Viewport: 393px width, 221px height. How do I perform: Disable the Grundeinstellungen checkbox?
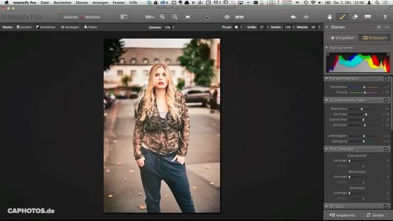point(386,100)
